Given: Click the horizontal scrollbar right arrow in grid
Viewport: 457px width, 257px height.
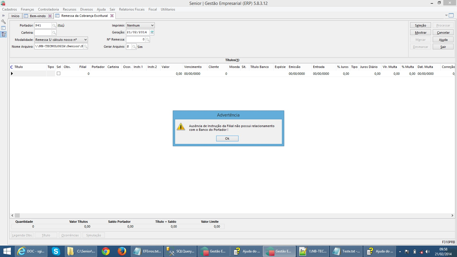Looking at the screenshot, I should 452,216.
